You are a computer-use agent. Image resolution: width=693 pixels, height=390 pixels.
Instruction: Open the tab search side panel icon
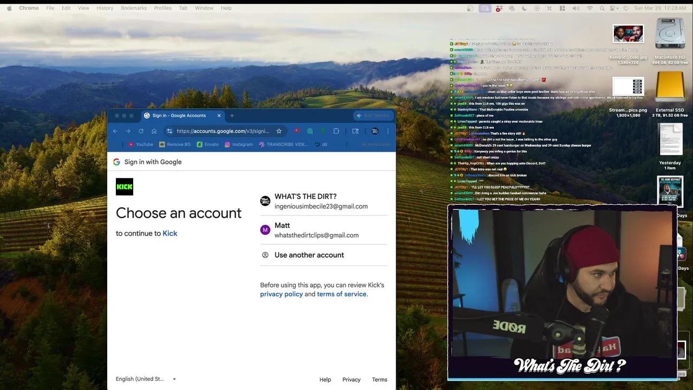[x=356, y=131]
